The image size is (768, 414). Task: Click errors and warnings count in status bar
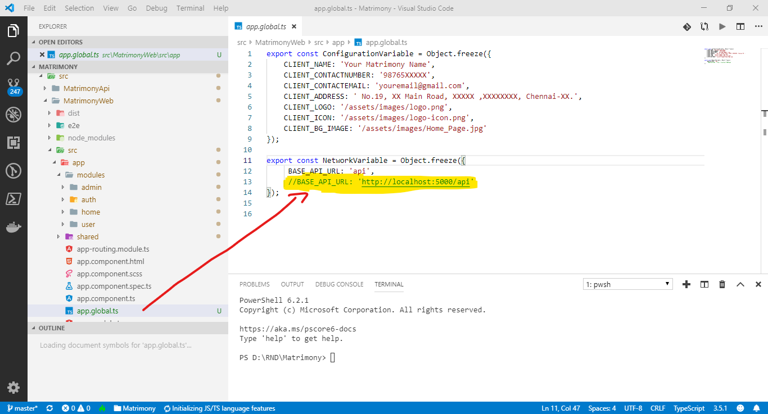[76, 408]
